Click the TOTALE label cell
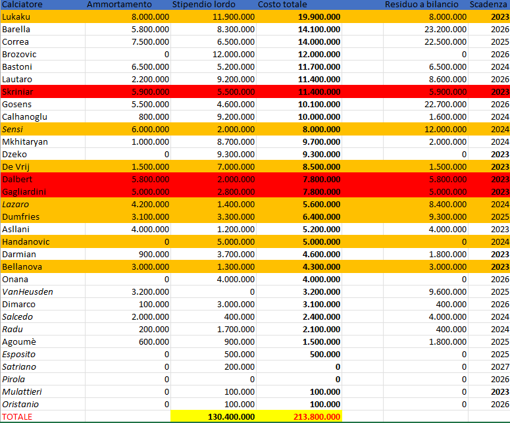The height and width of the screenshot is (423, 510). tap(17, 416)
